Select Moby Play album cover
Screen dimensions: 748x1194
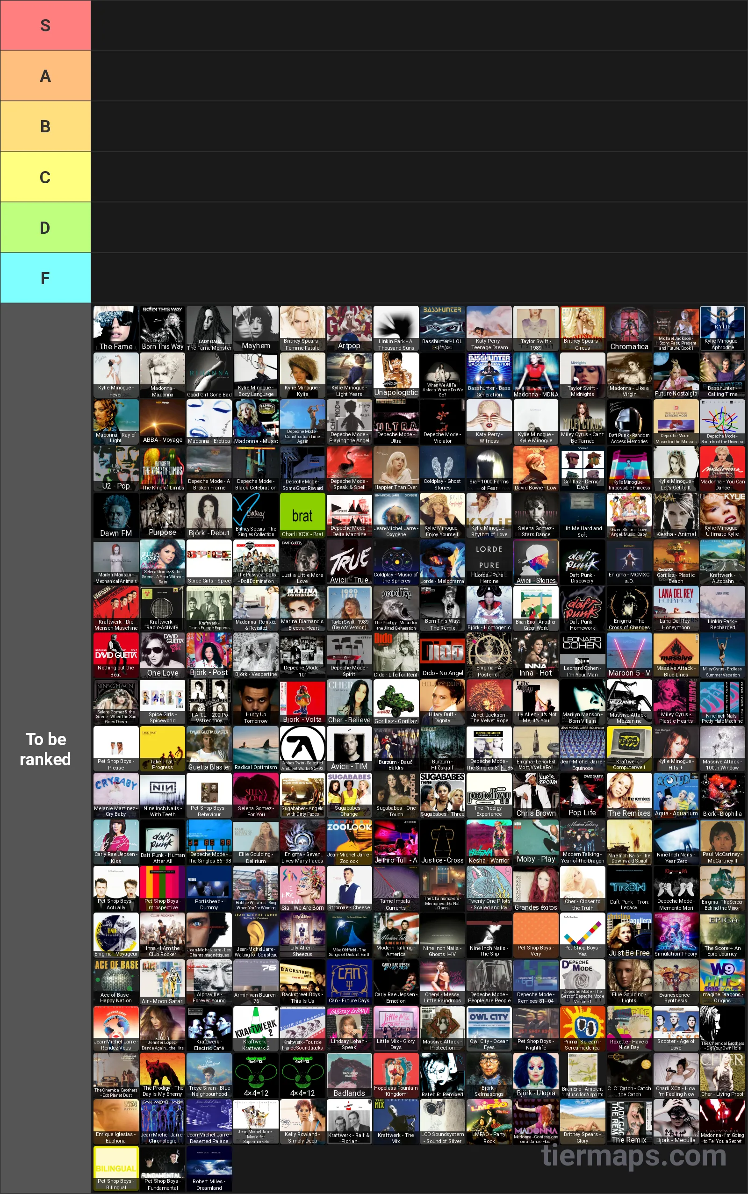(536, 842)
